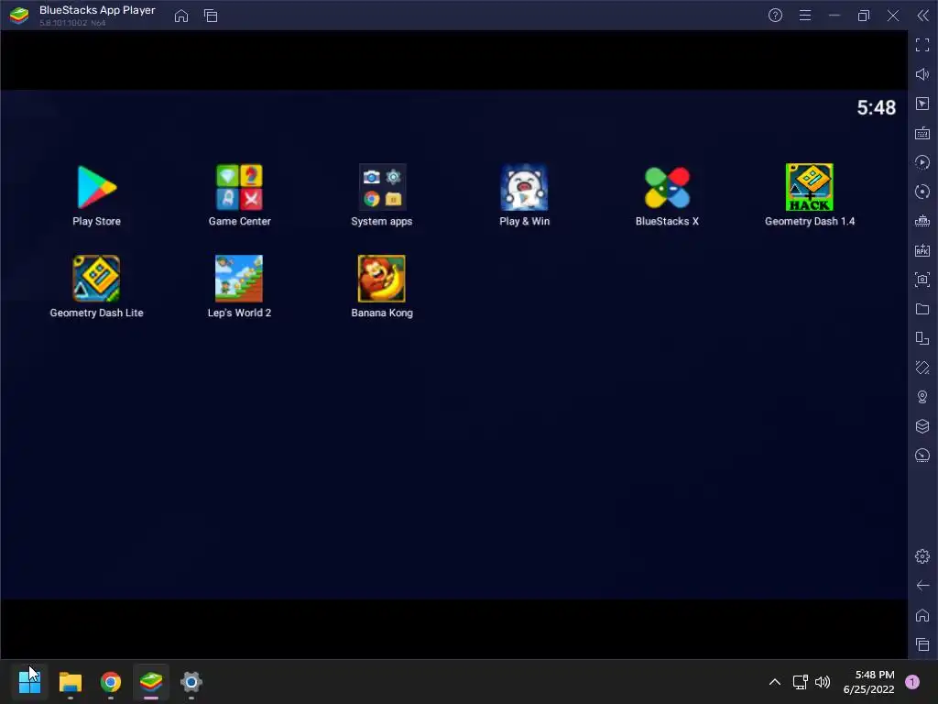The image size is (938, 704).
Task: Click Install APK icon in sidebar
Action: [922, 250]
